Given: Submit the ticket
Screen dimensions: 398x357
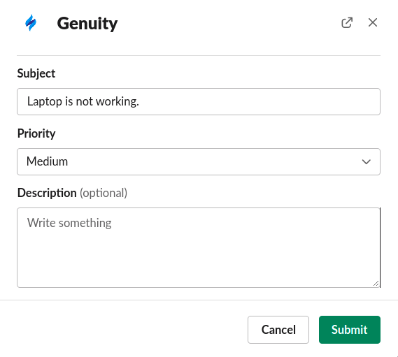Looking at the screenshot, I should pyautogui.click(x=350, y=330).
